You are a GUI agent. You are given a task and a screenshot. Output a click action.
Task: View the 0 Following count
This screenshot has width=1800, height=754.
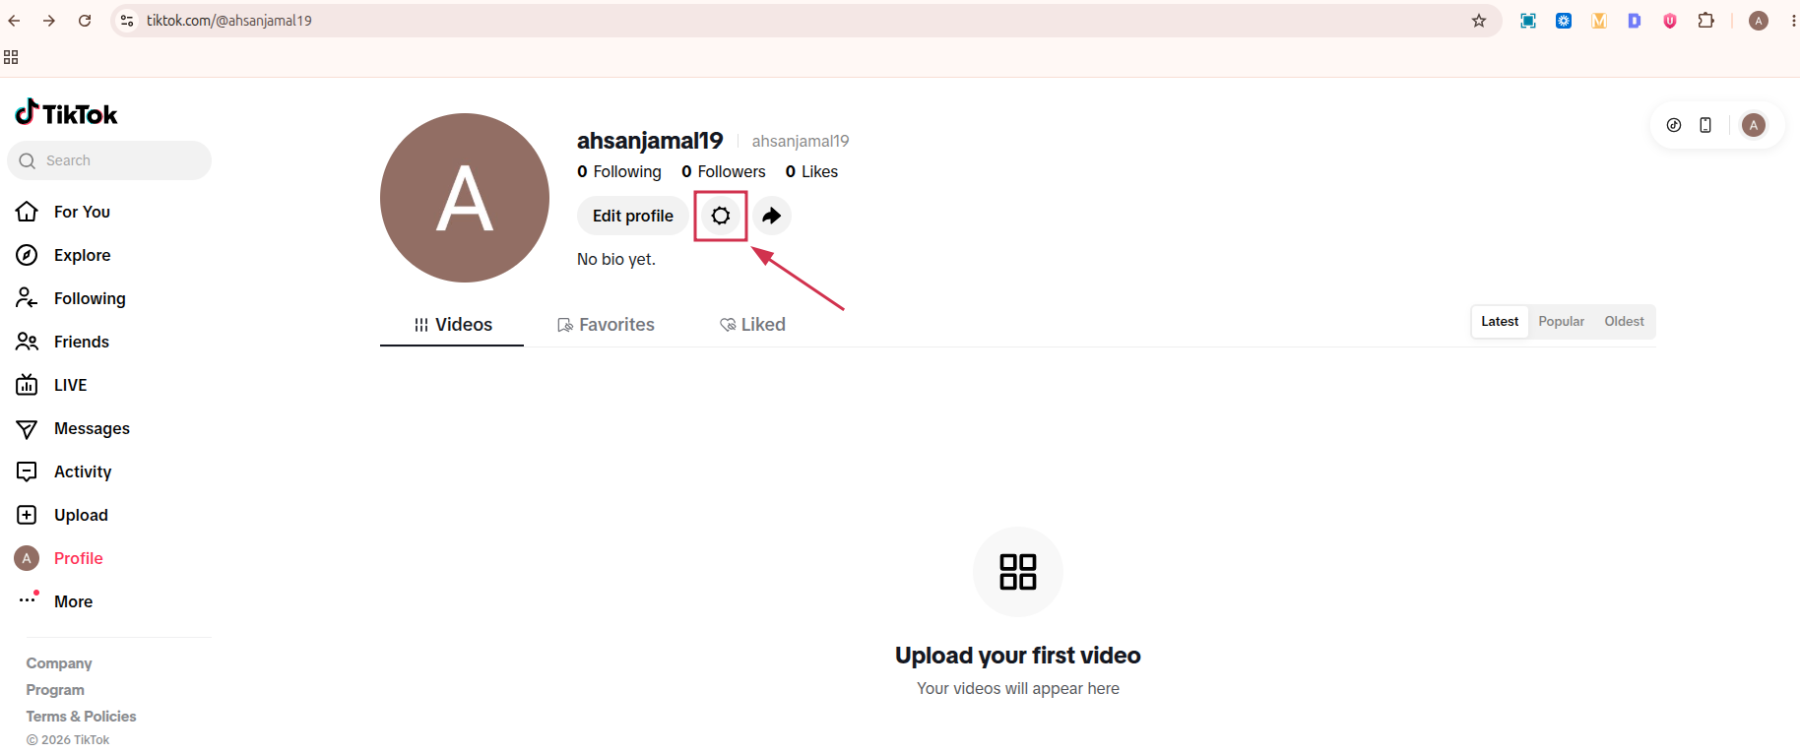pos(619,171)
